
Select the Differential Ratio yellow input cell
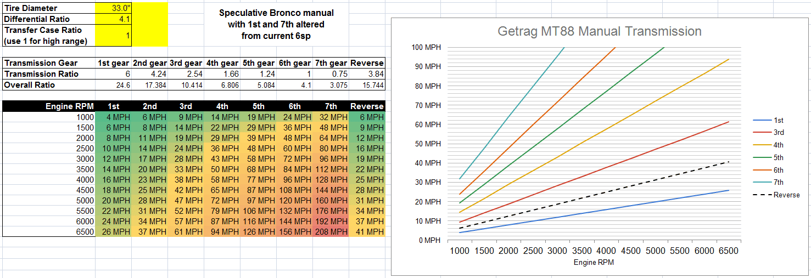113,19
